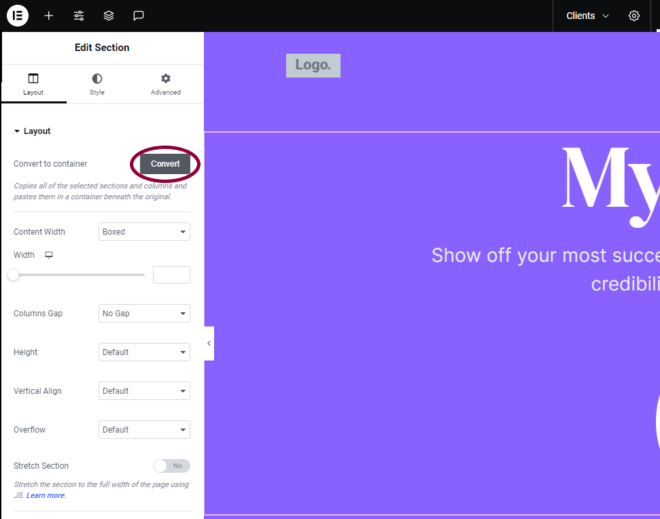The image size is (660, 519).
Task: Open the Overflow dropdown
Action: pos(144,430)
